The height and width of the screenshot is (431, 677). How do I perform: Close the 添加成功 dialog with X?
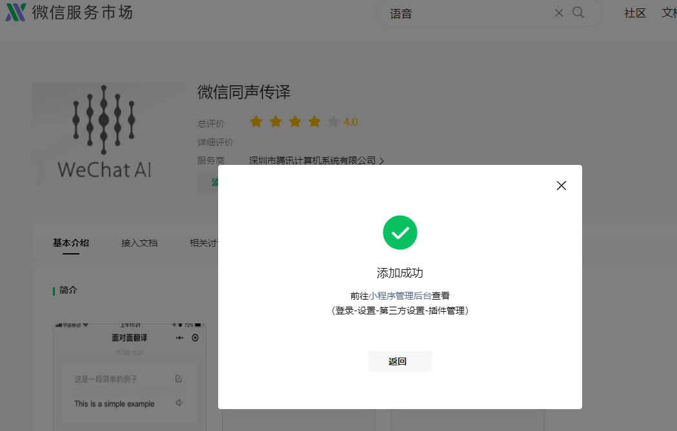click(561, 186)
